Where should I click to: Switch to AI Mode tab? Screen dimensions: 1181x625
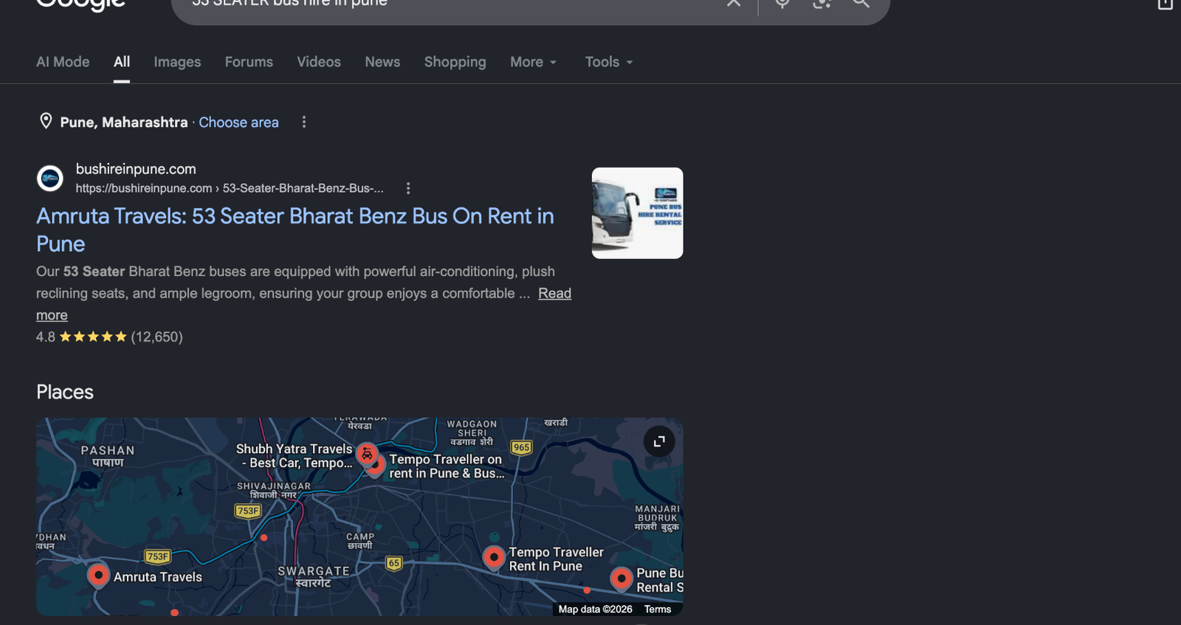click(63, 62)
